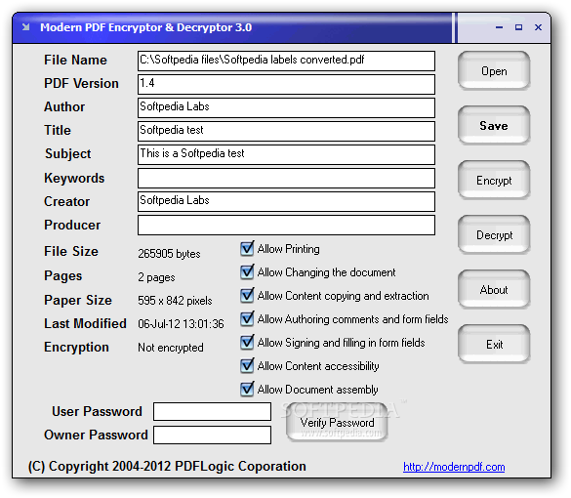The image size is (571, 498).
Task: Click the 'Not encrypted' status text
Action: click(171, 348)
